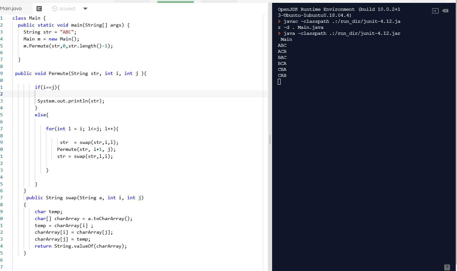The width and height of the screenshot is (457, 271).
Task: Open the saved history indicator
Action: pos(64,9)
